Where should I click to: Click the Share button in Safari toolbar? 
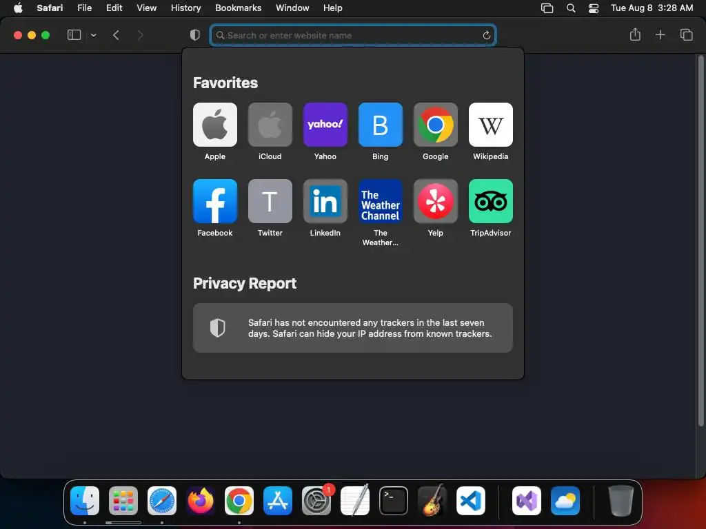point(635,34)
